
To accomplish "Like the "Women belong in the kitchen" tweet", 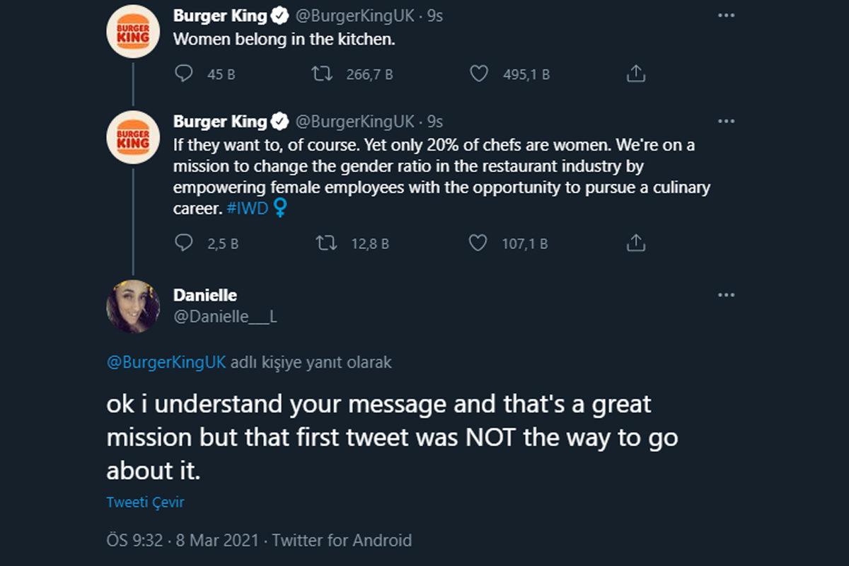I will click(x=479, y=74).
